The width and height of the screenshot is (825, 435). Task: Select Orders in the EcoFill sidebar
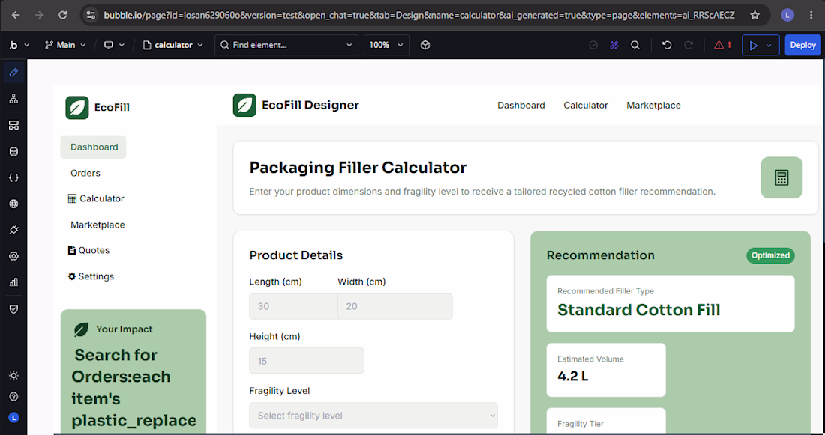85,173
